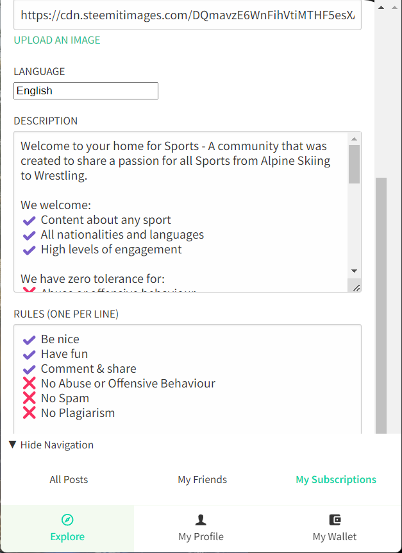Click the Explore compass icon
The image size is (402, 553).
pyautogui.click(x=67, y=520)
